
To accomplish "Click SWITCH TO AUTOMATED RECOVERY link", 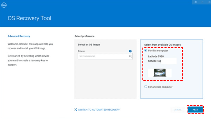I will point(99,109).
